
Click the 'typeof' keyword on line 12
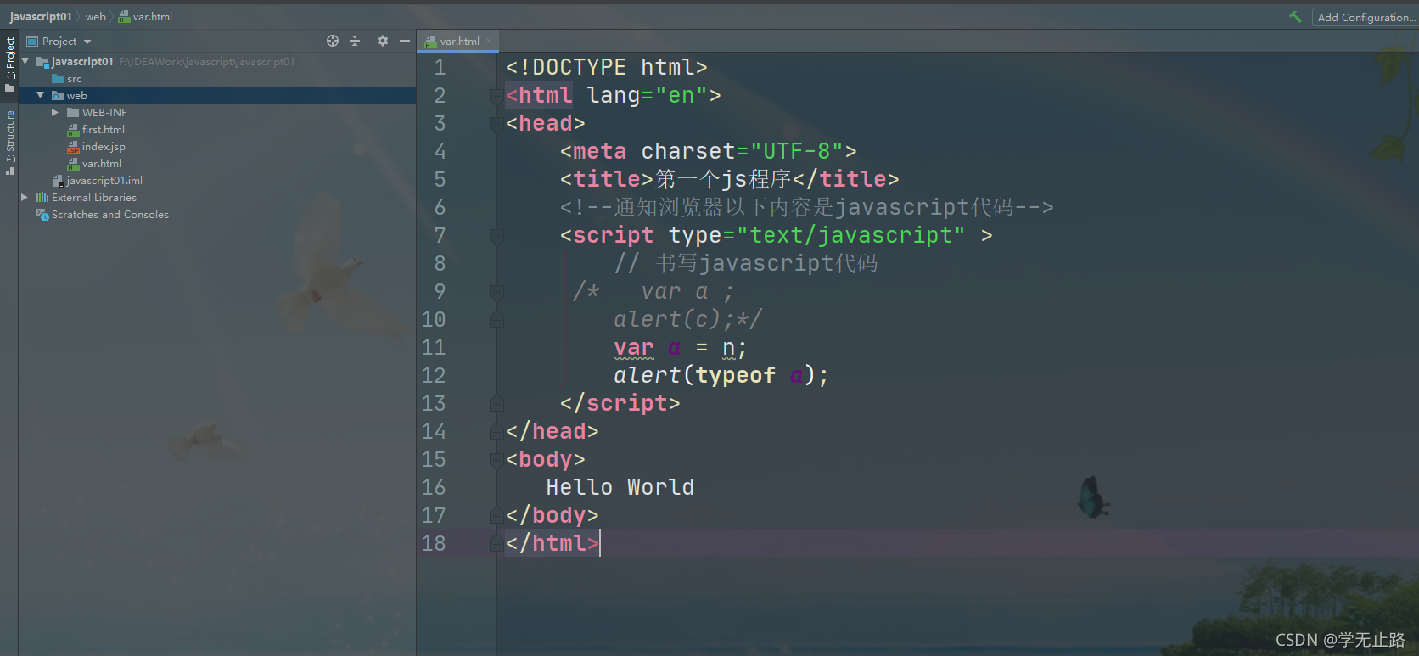click(x=735, y=375)
